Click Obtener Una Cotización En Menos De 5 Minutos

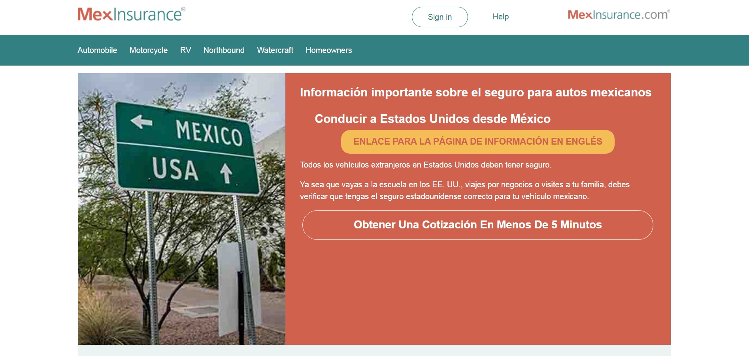click(x=477, y=225)
